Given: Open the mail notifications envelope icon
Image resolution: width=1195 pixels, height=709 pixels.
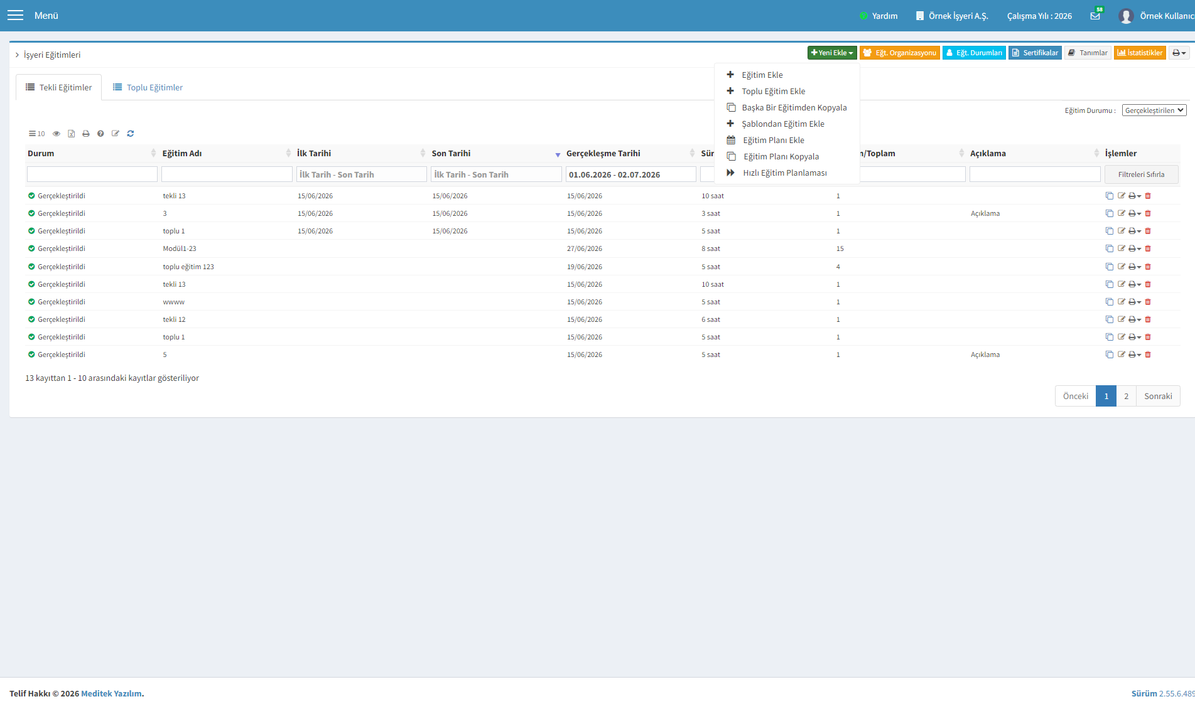Looking at the screenshot, I should 1095,16.
